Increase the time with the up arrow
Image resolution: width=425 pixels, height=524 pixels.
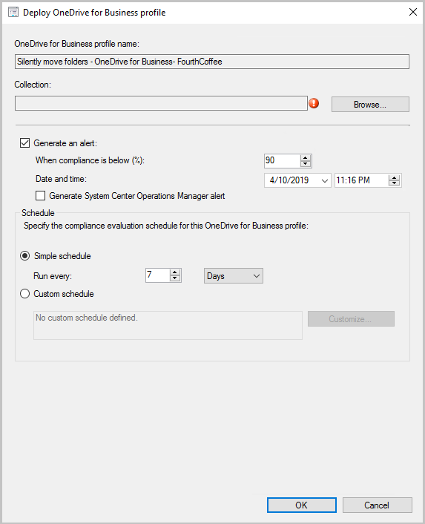point(395,177)
